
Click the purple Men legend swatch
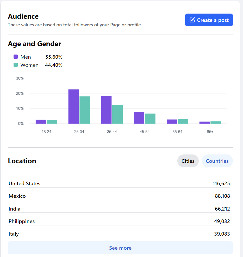(x=16, y=57)
